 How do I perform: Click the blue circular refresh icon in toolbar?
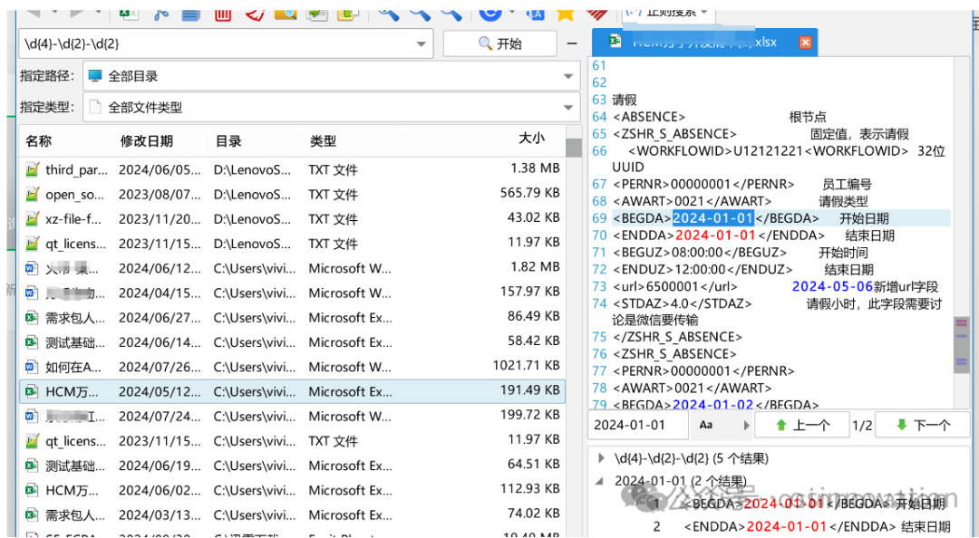490,13
